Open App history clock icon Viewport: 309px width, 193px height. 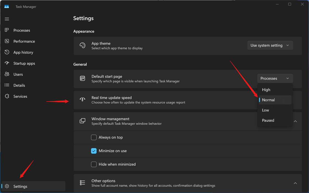(7, 52)
